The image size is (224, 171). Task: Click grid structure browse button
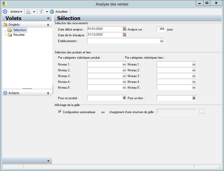(201, 112)
